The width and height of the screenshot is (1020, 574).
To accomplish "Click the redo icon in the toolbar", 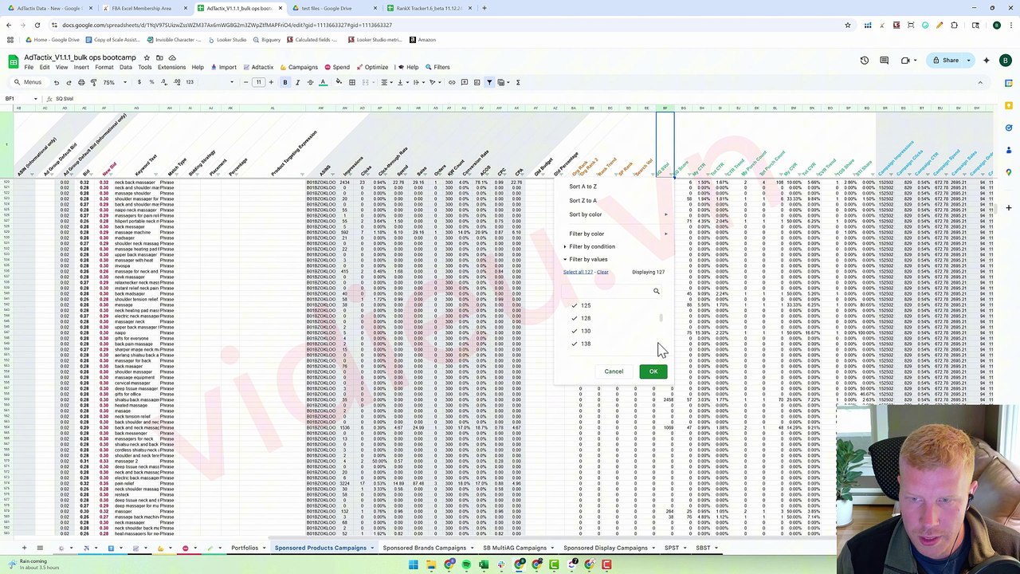I will 69,82.
